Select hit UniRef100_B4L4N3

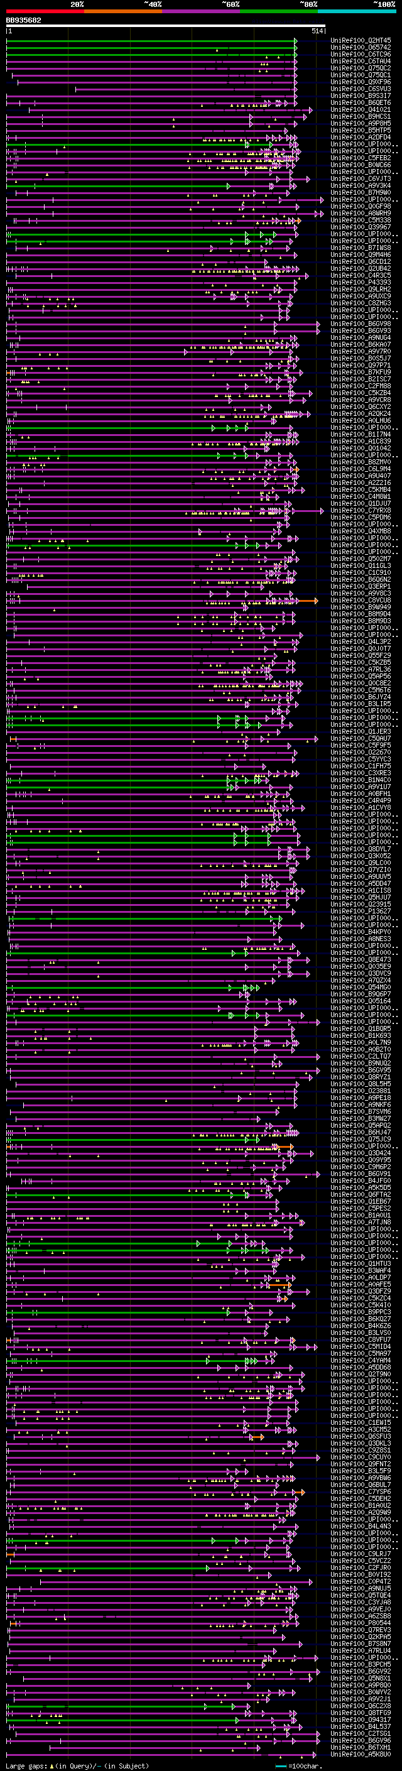click(361, 1526)
